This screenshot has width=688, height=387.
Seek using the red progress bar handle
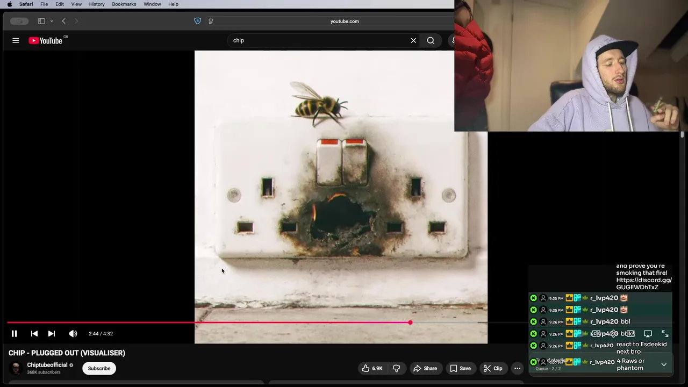(x=410, y=322)
